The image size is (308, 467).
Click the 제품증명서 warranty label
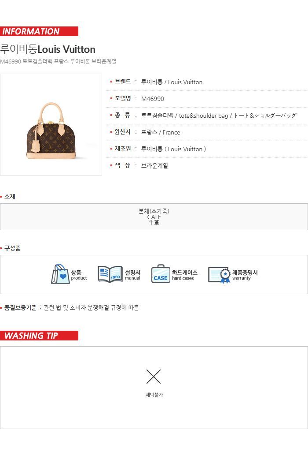(x=245, y=275)
